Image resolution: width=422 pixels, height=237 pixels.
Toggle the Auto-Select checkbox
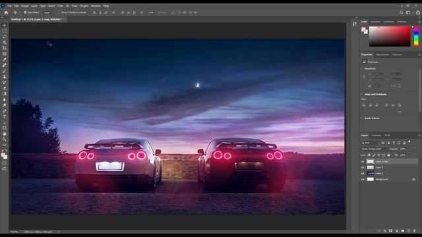[25, 13]
